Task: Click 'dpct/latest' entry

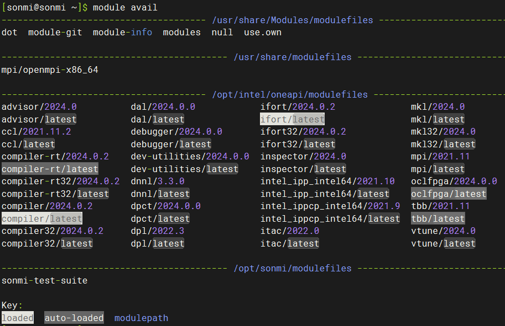Action: [x=160, y=218]
